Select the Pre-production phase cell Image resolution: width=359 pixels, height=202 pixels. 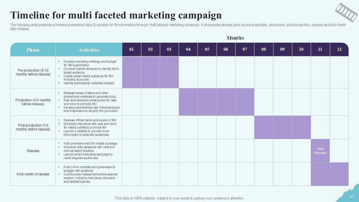(33, 72)
